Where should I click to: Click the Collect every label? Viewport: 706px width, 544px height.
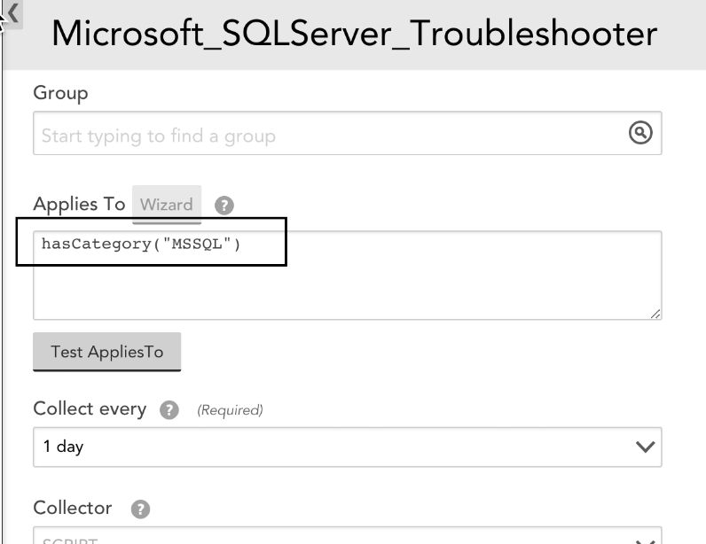coord(90,409)
